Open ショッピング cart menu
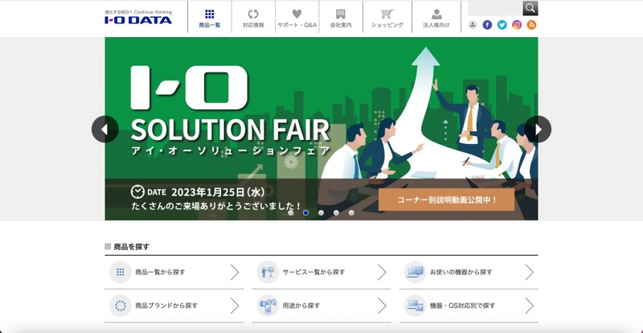The width and height of the screenshot is (643, 333). 387,18
